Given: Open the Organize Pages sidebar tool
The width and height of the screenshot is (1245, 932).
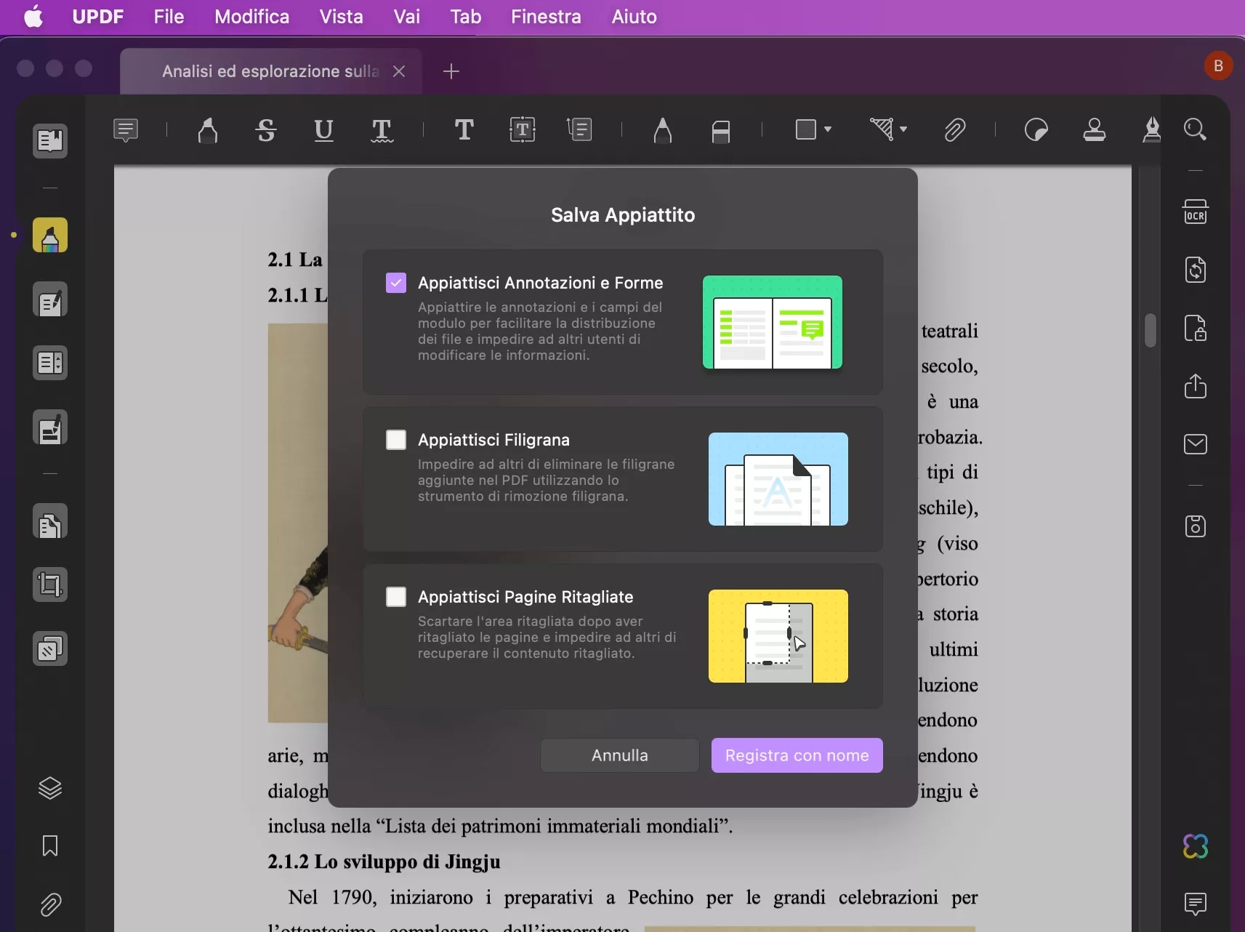Looking at the screenshot, I should [50, 363].
